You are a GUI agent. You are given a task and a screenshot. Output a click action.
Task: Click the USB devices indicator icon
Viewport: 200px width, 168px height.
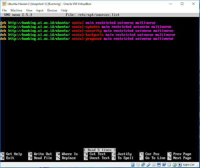tap(148, 165)
